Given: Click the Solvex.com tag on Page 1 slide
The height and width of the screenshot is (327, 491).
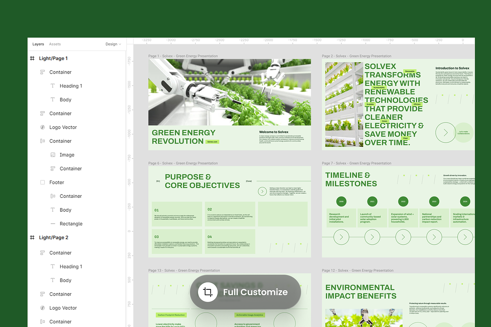Looking at the screenshot, I should pos(213,141).
